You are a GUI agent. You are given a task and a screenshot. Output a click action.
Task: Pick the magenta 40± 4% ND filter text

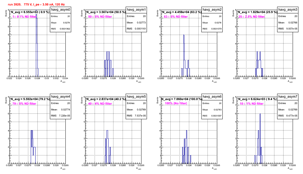coord(100,104)
